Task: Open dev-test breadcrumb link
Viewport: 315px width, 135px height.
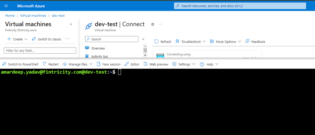Action: [x=58, y=16]
